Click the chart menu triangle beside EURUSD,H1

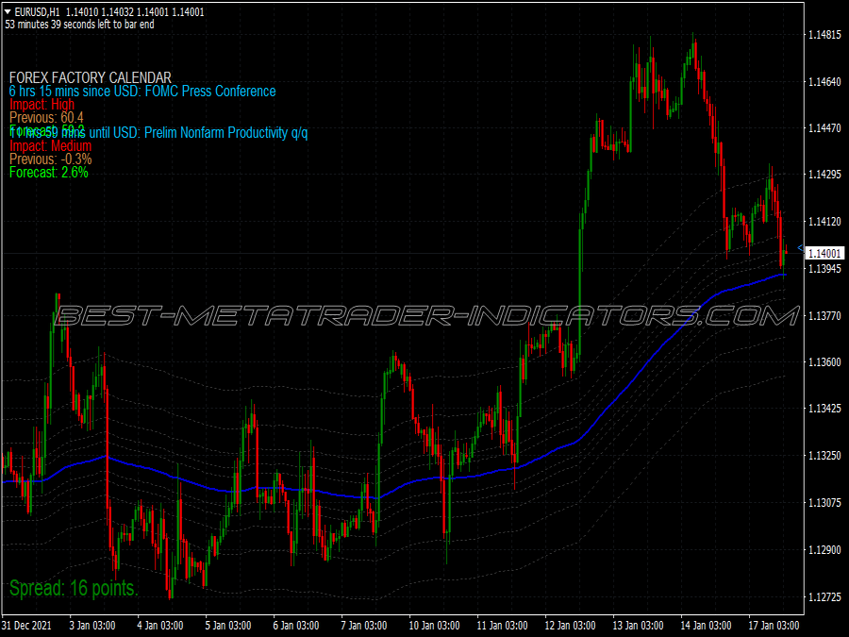click(8, 11)
